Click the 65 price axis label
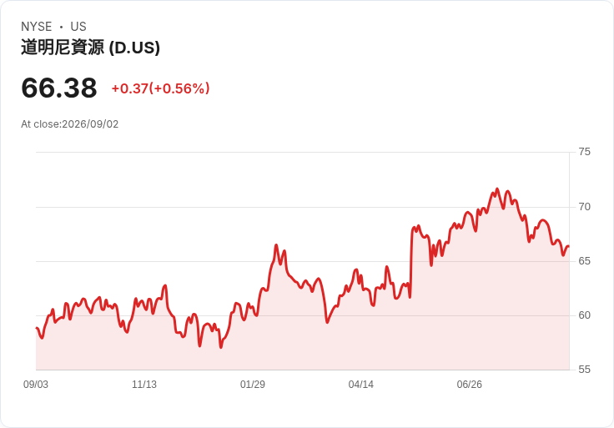The height and width of the screenshot is (428, 614). tap(585, 261)
